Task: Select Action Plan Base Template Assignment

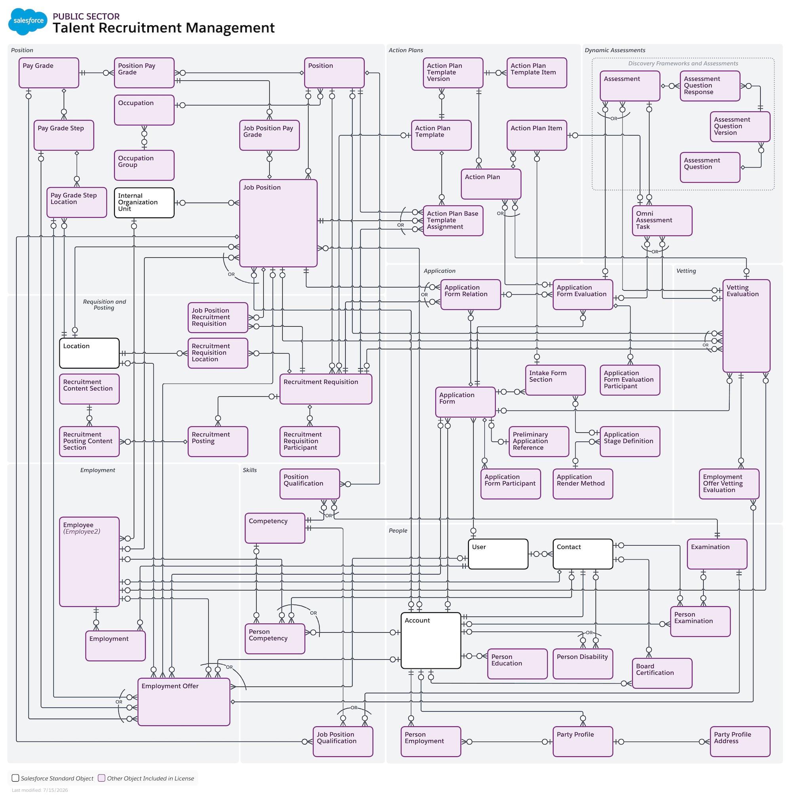Action: coord(453,221)
